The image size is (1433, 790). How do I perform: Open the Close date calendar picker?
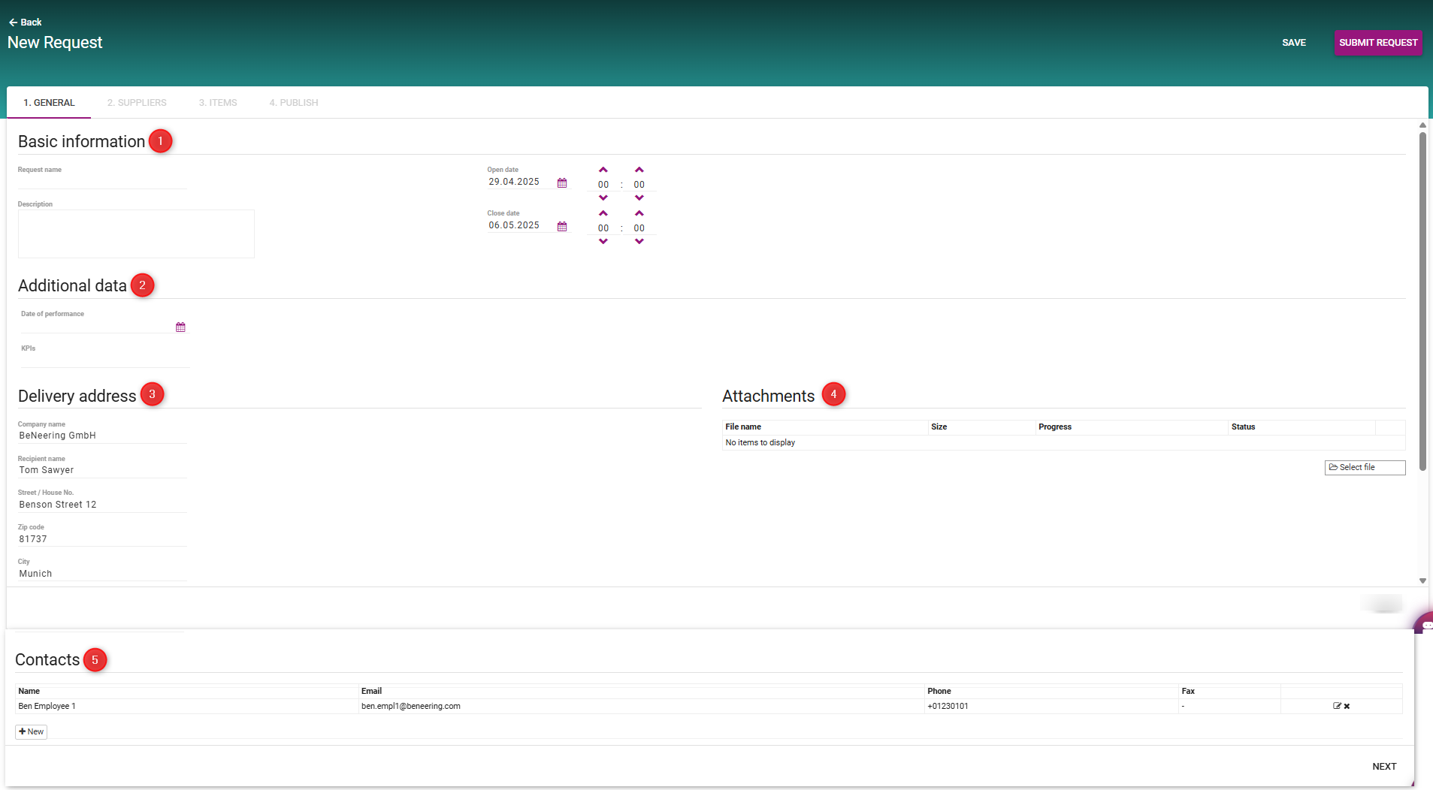pos(562,227)
